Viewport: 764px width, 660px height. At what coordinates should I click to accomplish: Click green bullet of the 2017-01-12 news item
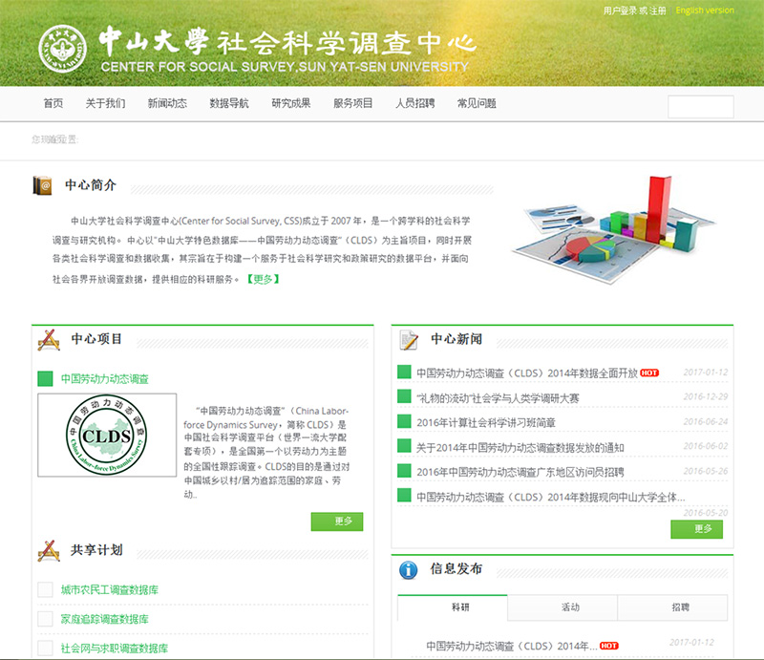(404, 372)
